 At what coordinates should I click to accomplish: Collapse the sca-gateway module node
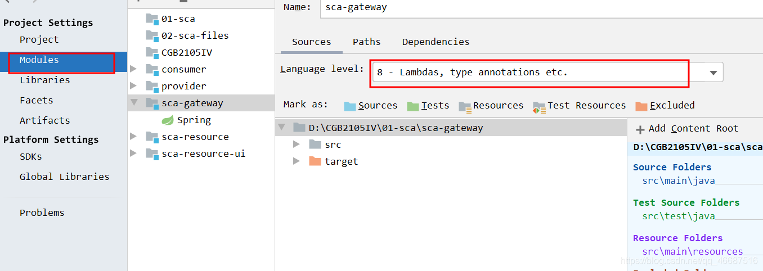pyautogui.click(x=133, y=103)
